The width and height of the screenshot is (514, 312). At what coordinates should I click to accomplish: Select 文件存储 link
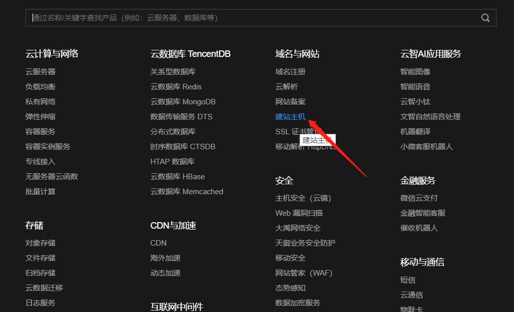point(40,258)
